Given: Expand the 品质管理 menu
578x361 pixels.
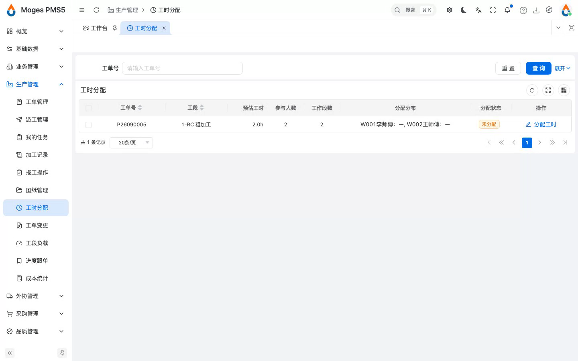Looking at the screenshot, I should tap(36, 331).
